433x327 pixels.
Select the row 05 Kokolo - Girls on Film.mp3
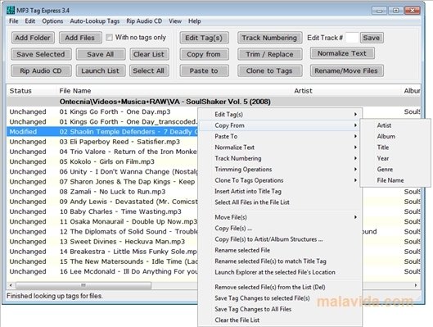pos(102,161)
